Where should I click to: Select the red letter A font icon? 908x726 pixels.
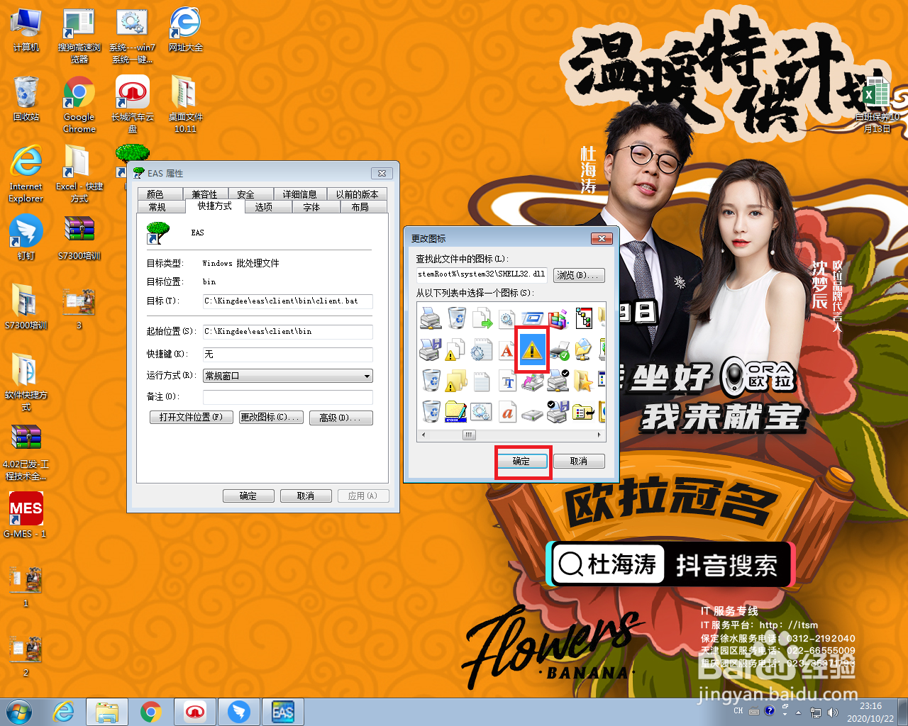[507, 350]
